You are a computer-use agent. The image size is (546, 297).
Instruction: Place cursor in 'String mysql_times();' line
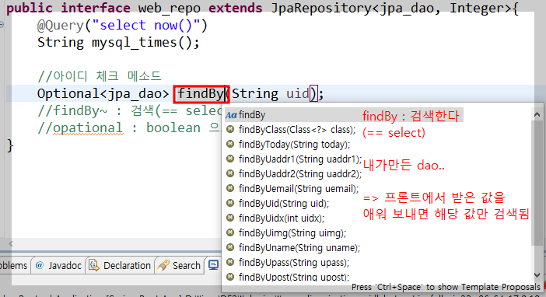click(x=118, y=43)
